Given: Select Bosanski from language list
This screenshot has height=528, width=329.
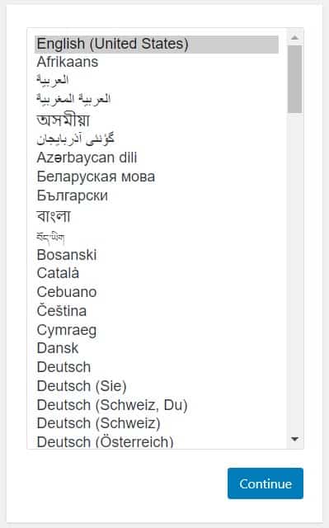Looking at the screenshot, I should [157, 255].
